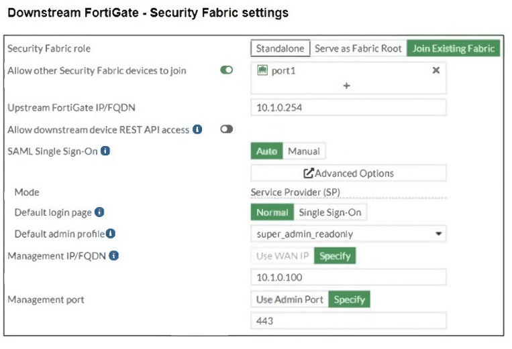The image size is (512, 349).
Task: Remove port1 with the X icon
Action: 436,70
